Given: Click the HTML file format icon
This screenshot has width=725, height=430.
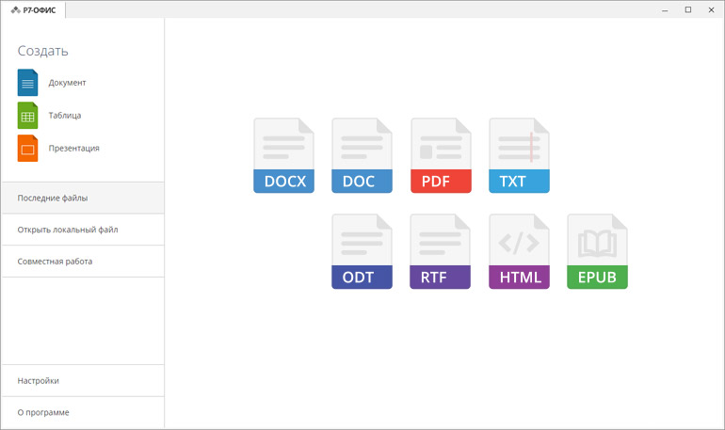Looking at the screenshot, I should point(519,252).
